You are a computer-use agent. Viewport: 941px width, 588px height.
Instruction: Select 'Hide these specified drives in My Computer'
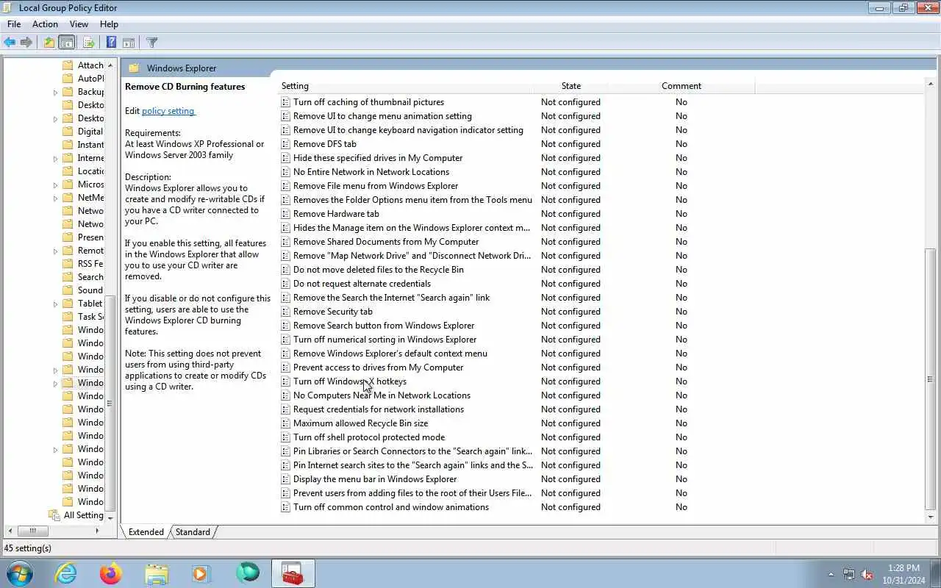(x=378, y=158)
